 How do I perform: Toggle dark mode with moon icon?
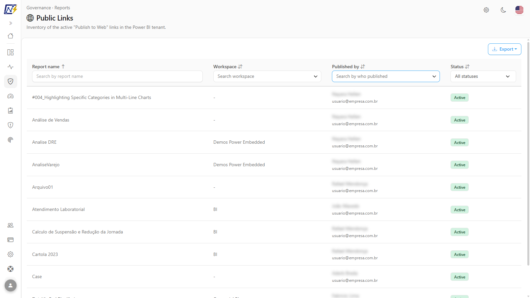coord(503,10)
